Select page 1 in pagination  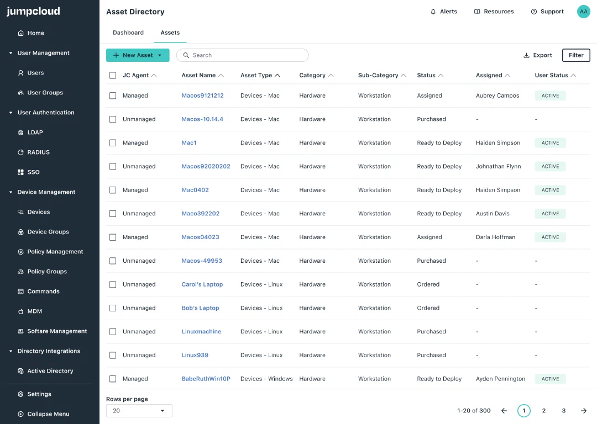[x=524, y=411]
